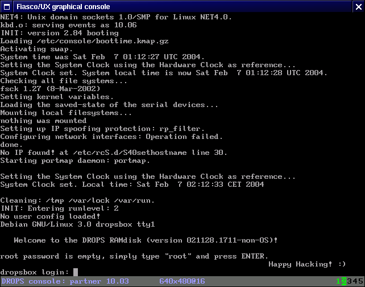Click the 'No IP found!' error line
This screenshot has height=287, width=365.
coord(114,153)
